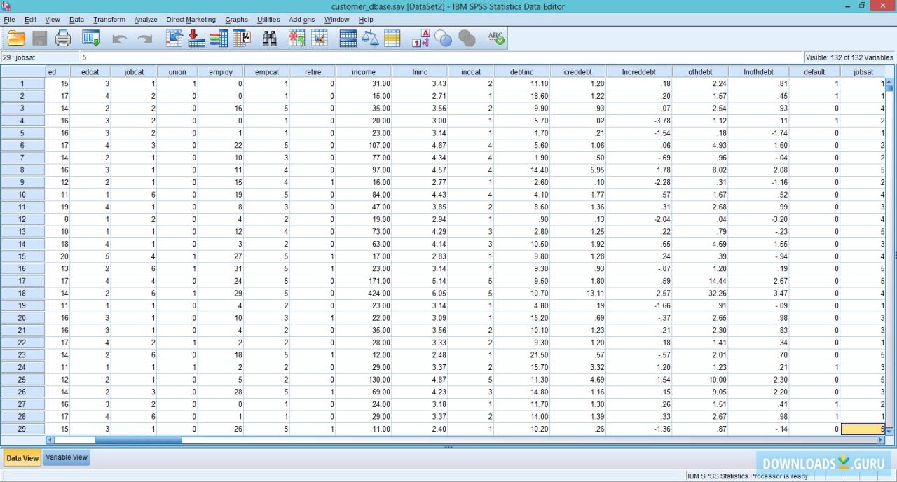Recall recently used dialogs icon
The height and width of the screenshot is (482, 897).
(91, 38)
